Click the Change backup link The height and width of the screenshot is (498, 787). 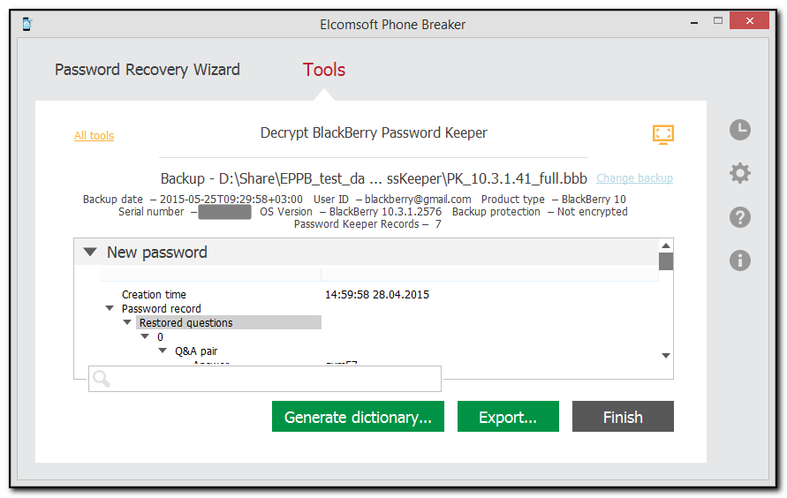point(634,178)
